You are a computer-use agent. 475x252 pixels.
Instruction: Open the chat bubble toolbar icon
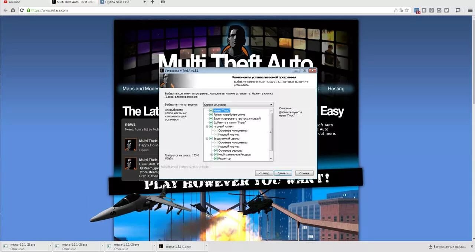point(458,10)
